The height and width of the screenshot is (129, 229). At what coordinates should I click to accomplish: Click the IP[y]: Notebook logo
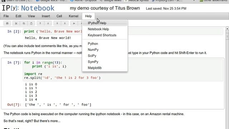(x=28, y=8)
